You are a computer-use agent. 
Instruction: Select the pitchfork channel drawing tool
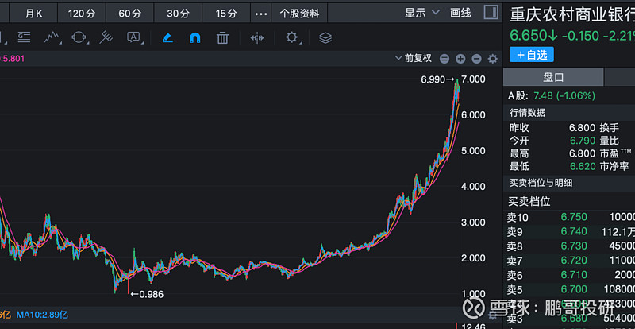coord(106,37)
